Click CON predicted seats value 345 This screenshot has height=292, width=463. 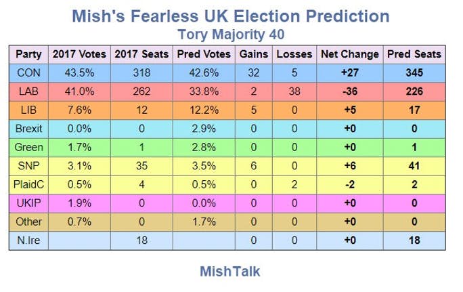click(x=414, y=73)
